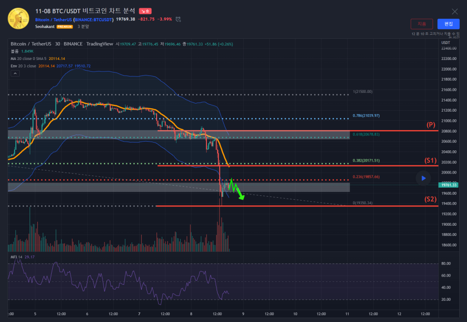Click the red (P) pivot label
The height and width of the screenshot is (322, 467).
(431, 125)
